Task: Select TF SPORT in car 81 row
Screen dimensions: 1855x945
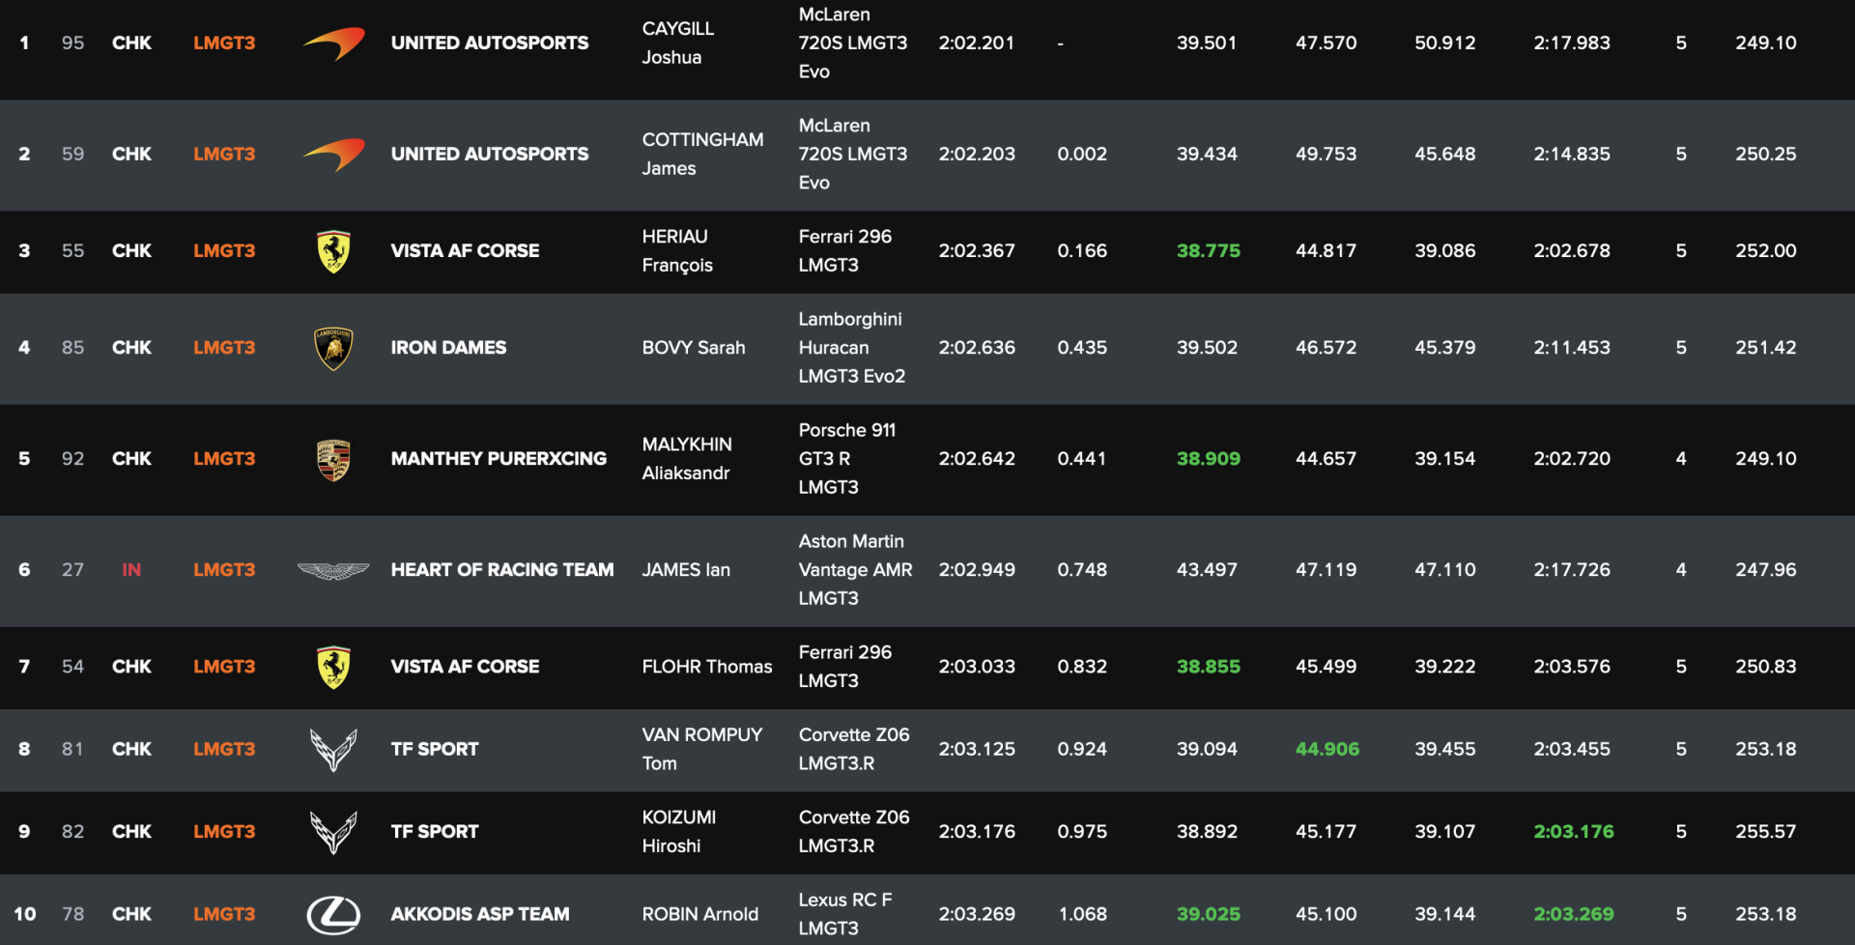Action: (x=435, y=749)
